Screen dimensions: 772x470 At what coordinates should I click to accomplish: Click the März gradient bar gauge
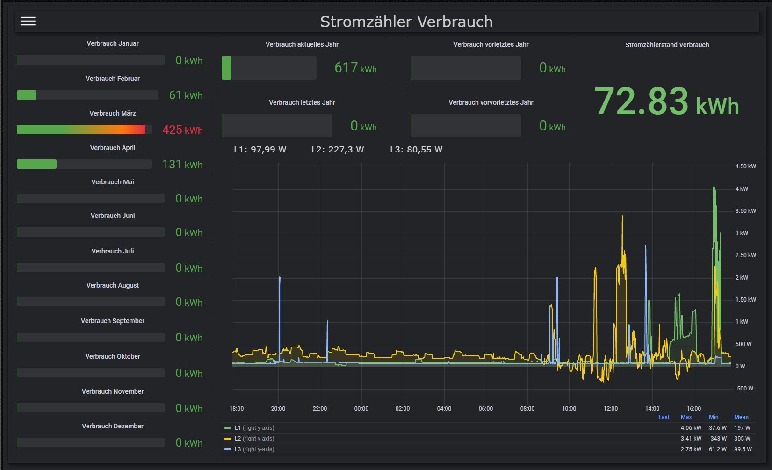point(84,130)
